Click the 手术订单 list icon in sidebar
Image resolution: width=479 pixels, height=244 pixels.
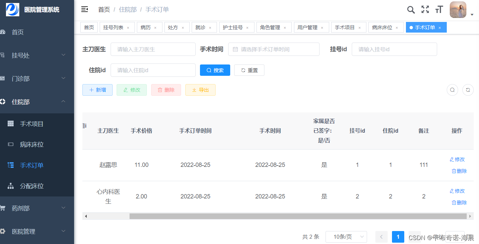11,165
